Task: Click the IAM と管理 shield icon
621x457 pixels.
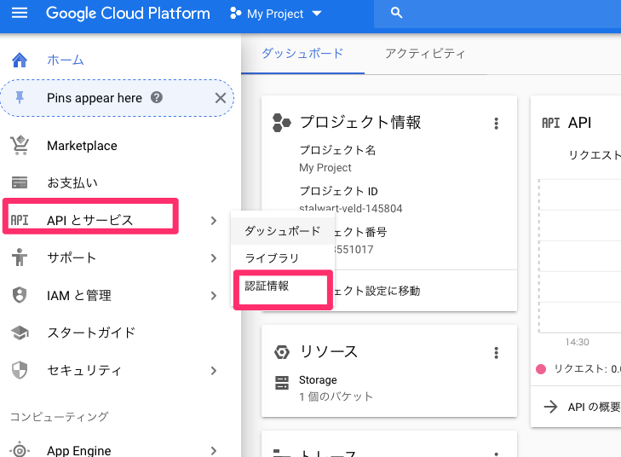Action: 20,295
